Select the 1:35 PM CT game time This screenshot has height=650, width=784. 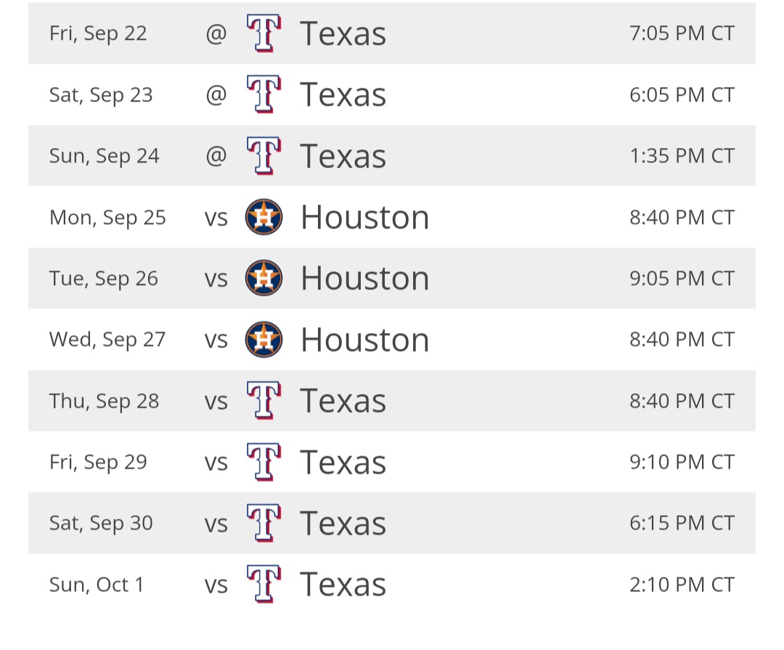pyautogui.click(x=682, y=156)
